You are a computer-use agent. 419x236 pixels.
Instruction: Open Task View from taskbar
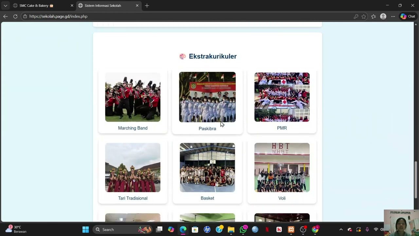click(159, 230)
